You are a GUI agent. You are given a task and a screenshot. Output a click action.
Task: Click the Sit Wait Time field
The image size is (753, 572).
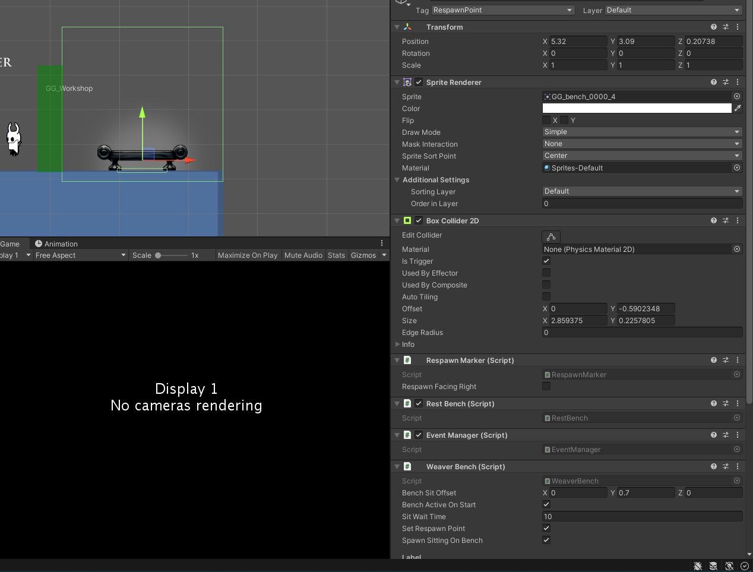643,516
